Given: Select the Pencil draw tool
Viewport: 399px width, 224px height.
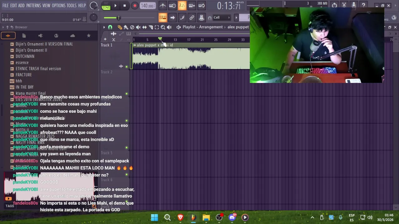Looking at the screenshot, I should coord(120,27).
